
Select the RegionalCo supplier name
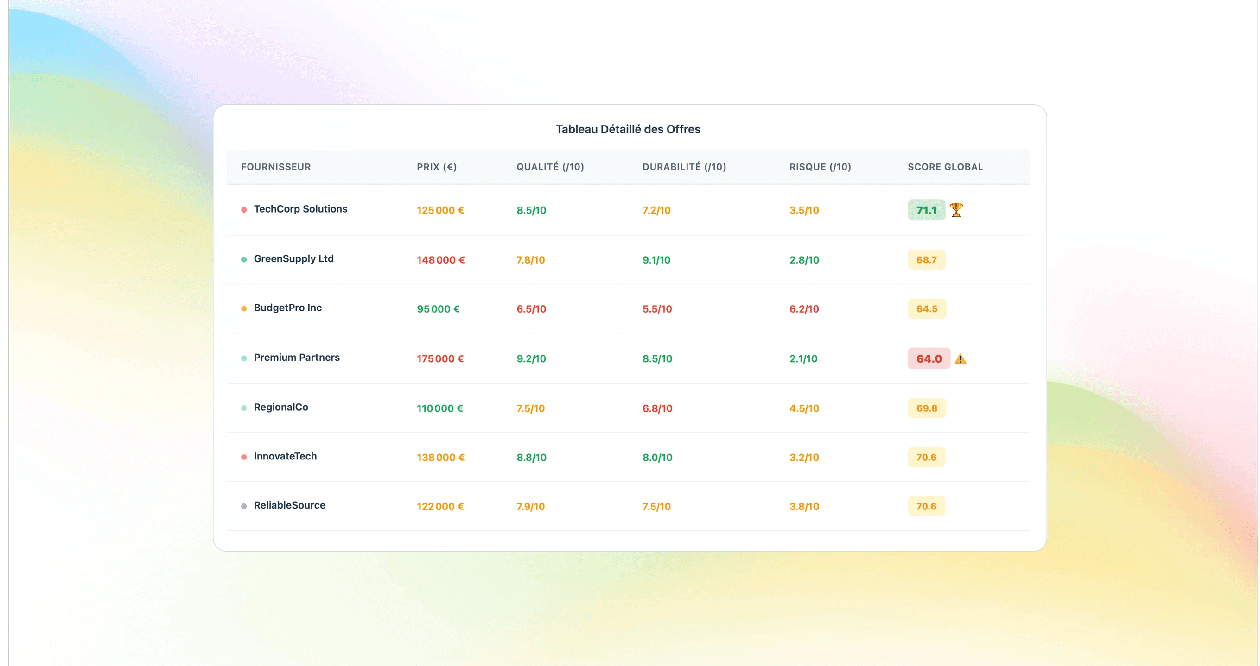pyautogui.click(x=281, y=407)
